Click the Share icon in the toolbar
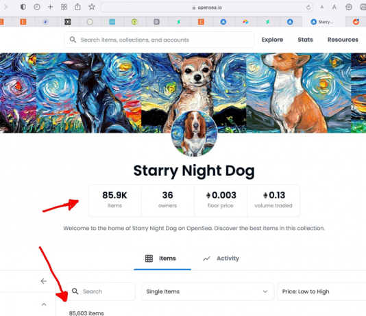Viewport: 366px width, 316px height. (77, 7)
